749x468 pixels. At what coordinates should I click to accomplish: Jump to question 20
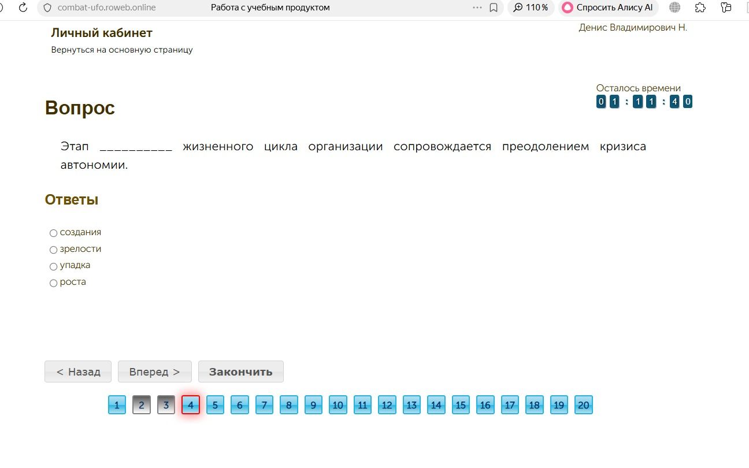coord(584,405)
